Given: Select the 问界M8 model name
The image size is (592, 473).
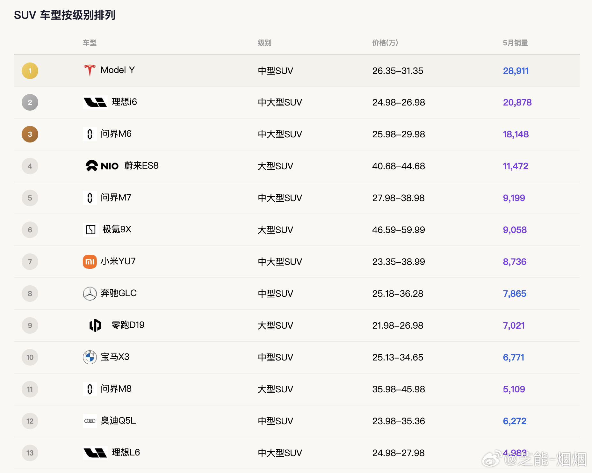Looking at the screenshot, I should tap(116, 389).
